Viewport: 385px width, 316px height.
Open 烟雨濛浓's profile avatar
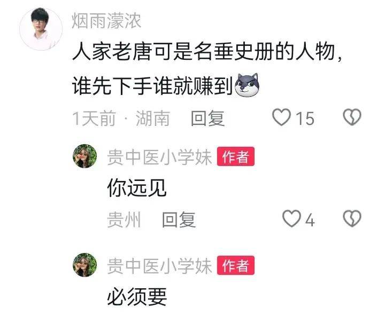41,29
